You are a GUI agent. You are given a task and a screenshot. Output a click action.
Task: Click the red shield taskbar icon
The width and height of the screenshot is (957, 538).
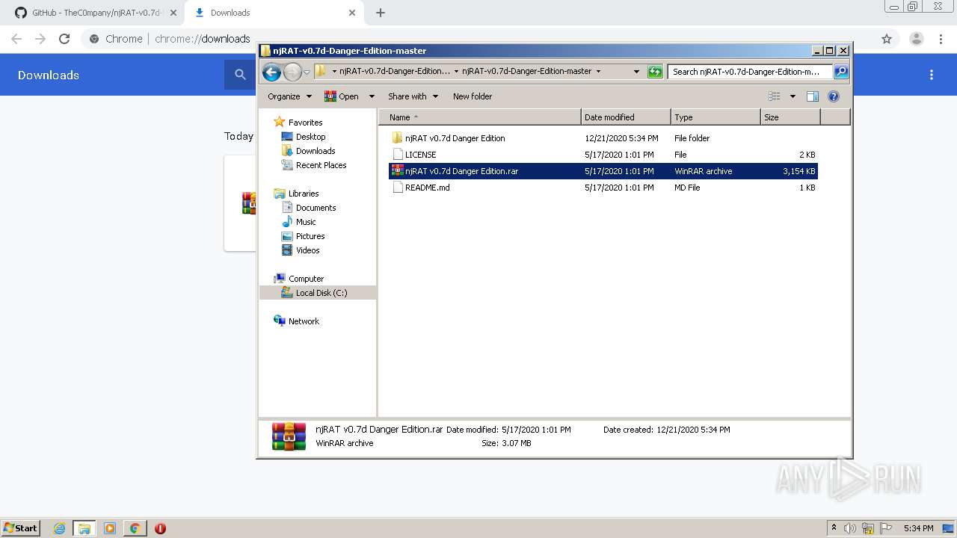(x=160, y=528)
